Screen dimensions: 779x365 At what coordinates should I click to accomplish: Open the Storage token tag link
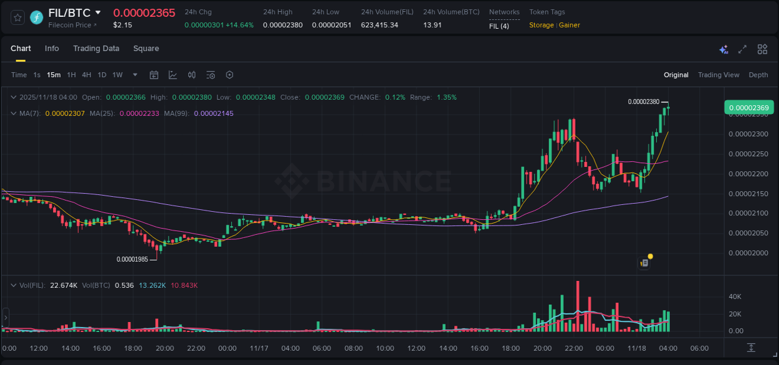point(541,25)
